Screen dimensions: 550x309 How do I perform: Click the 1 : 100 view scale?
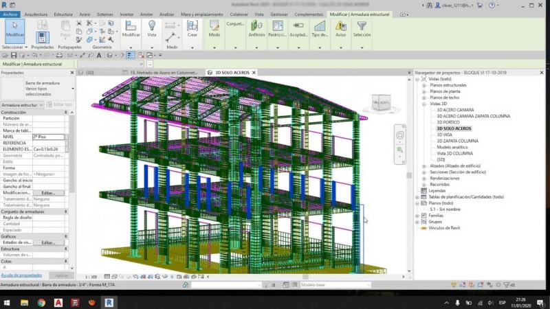(91, 277)
